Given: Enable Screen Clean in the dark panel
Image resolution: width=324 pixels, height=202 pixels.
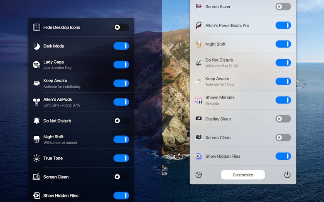Looking at the screenshot, I should (121, 177).
